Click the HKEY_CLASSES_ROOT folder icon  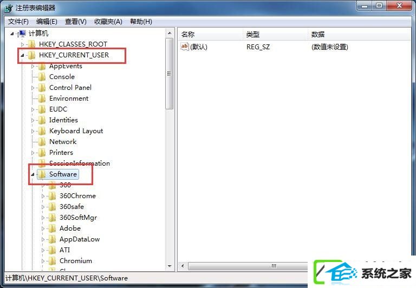pyautogui.click(x=32, y=44)
